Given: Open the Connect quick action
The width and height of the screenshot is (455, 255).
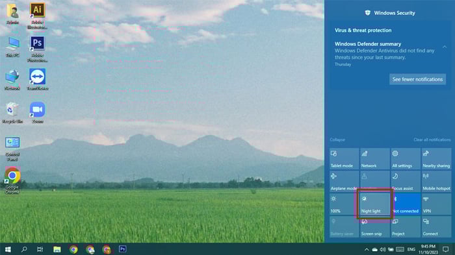Looking at the screenshot, I should click(x=436, y=227).
